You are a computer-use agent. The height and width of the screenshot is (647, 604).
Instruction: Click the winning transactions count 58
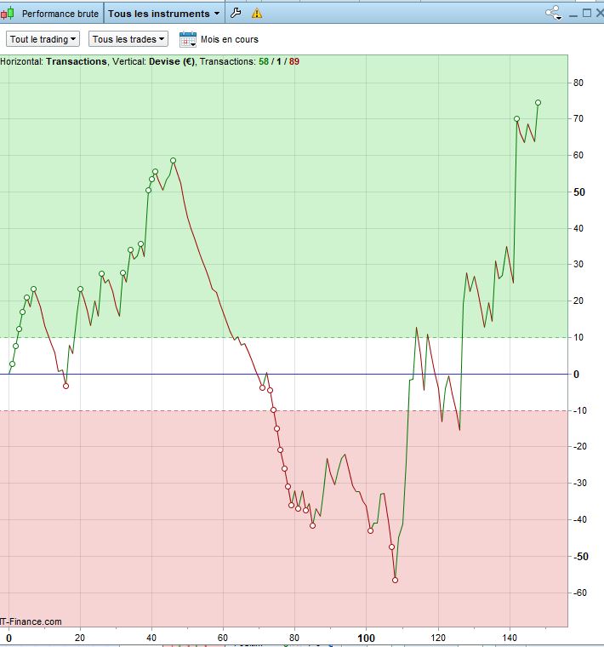tap(264, 61)
